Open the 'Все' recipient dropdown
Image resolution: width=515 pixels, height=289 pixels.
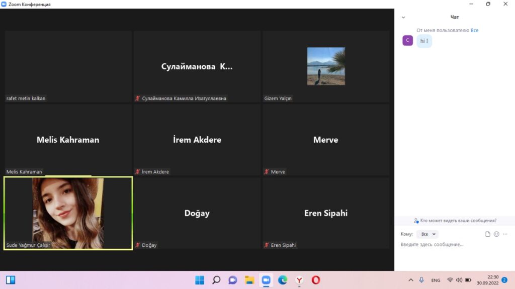[428, 234]
